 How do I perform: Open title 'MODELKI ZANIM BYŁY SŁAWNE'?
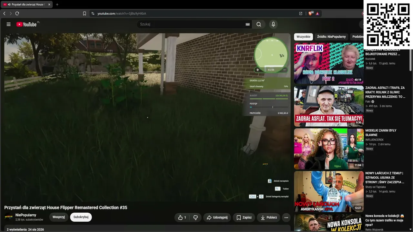[381, 132]
